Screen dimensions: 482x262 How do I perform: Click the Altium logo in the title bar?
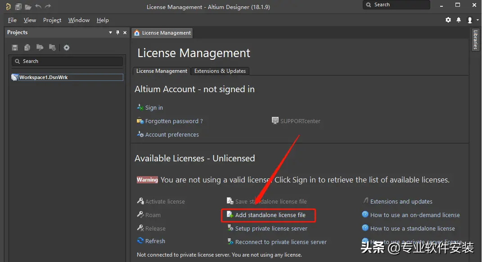pos(8,6)
